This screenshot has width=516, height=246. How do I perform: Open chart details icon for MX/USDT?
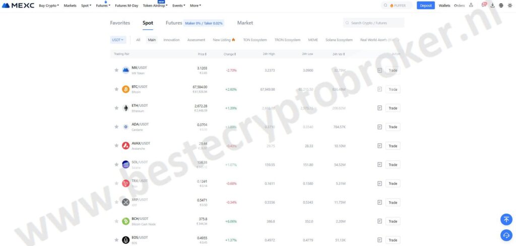(379, 70)
